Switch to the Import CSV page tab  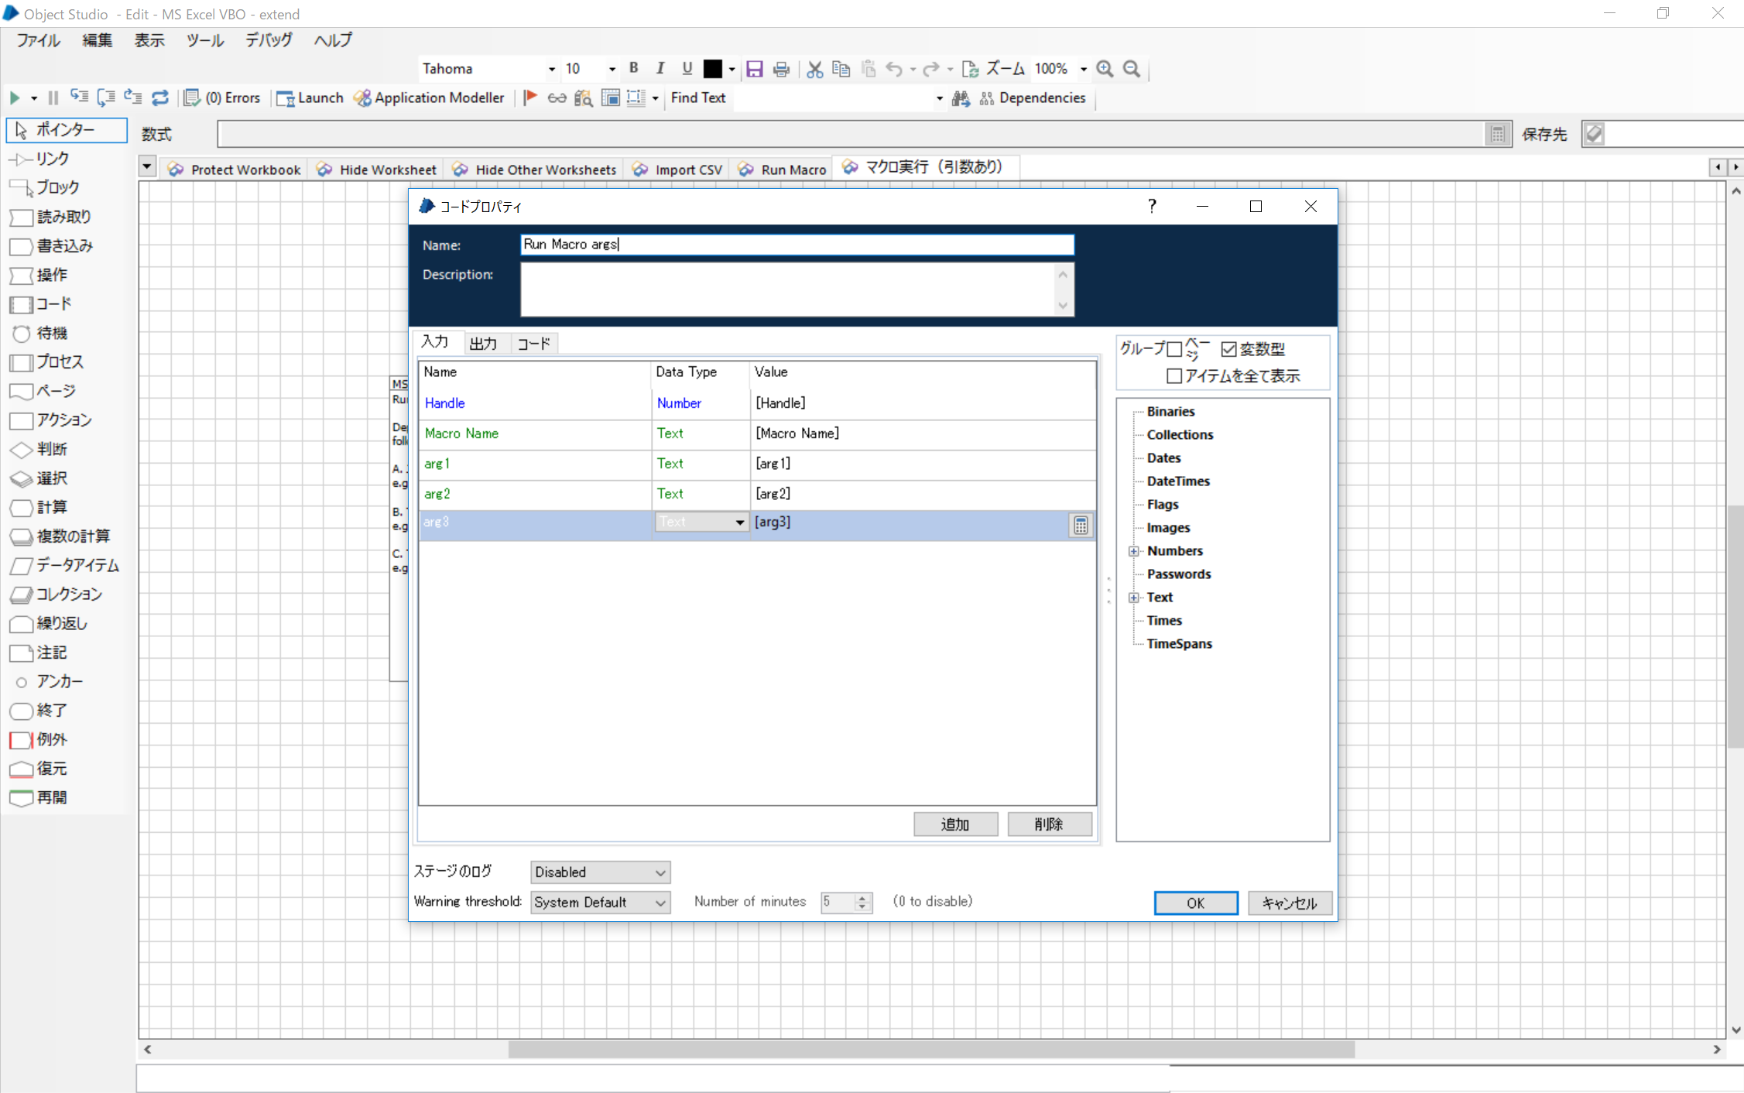[677, 169]
